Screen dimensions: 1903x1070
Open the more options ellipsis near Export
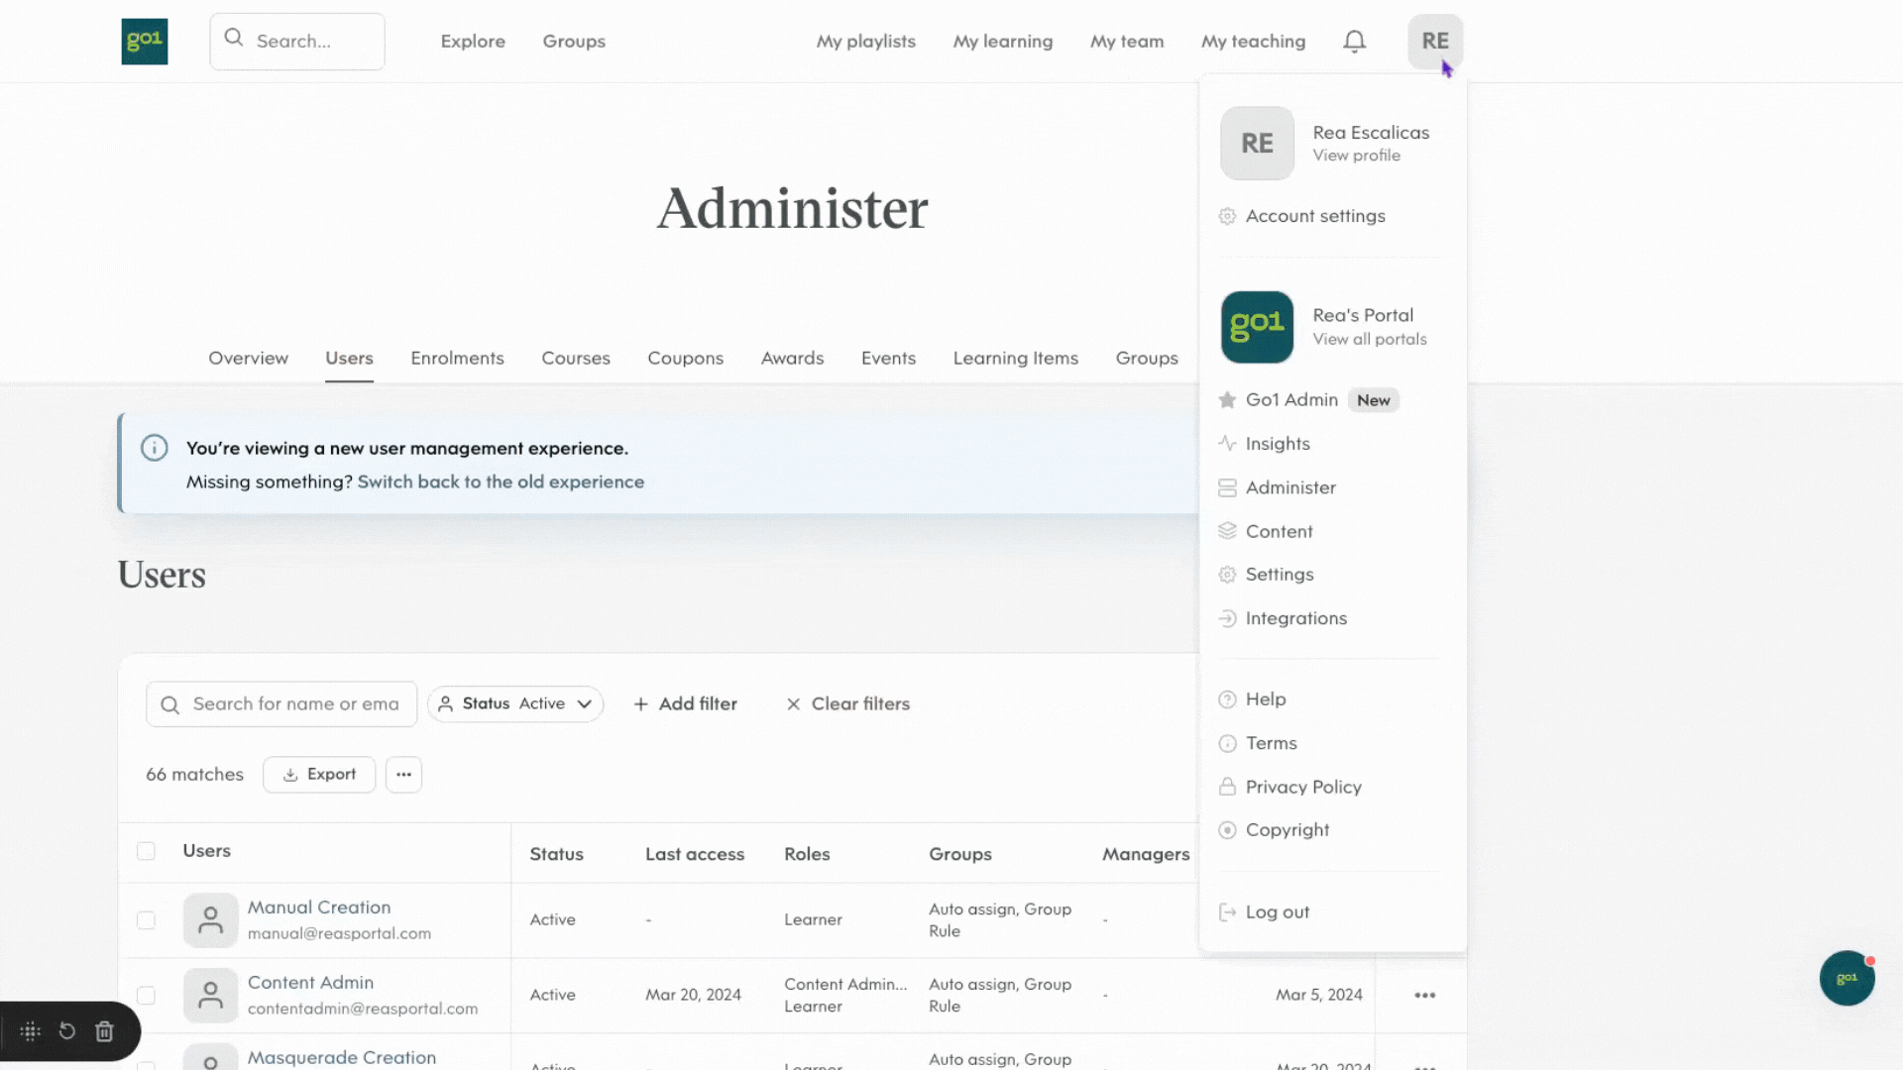(403, 774)
